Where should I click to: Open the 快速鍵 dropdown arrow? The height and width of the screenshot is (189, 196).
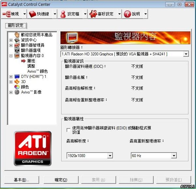click(55, 14)
